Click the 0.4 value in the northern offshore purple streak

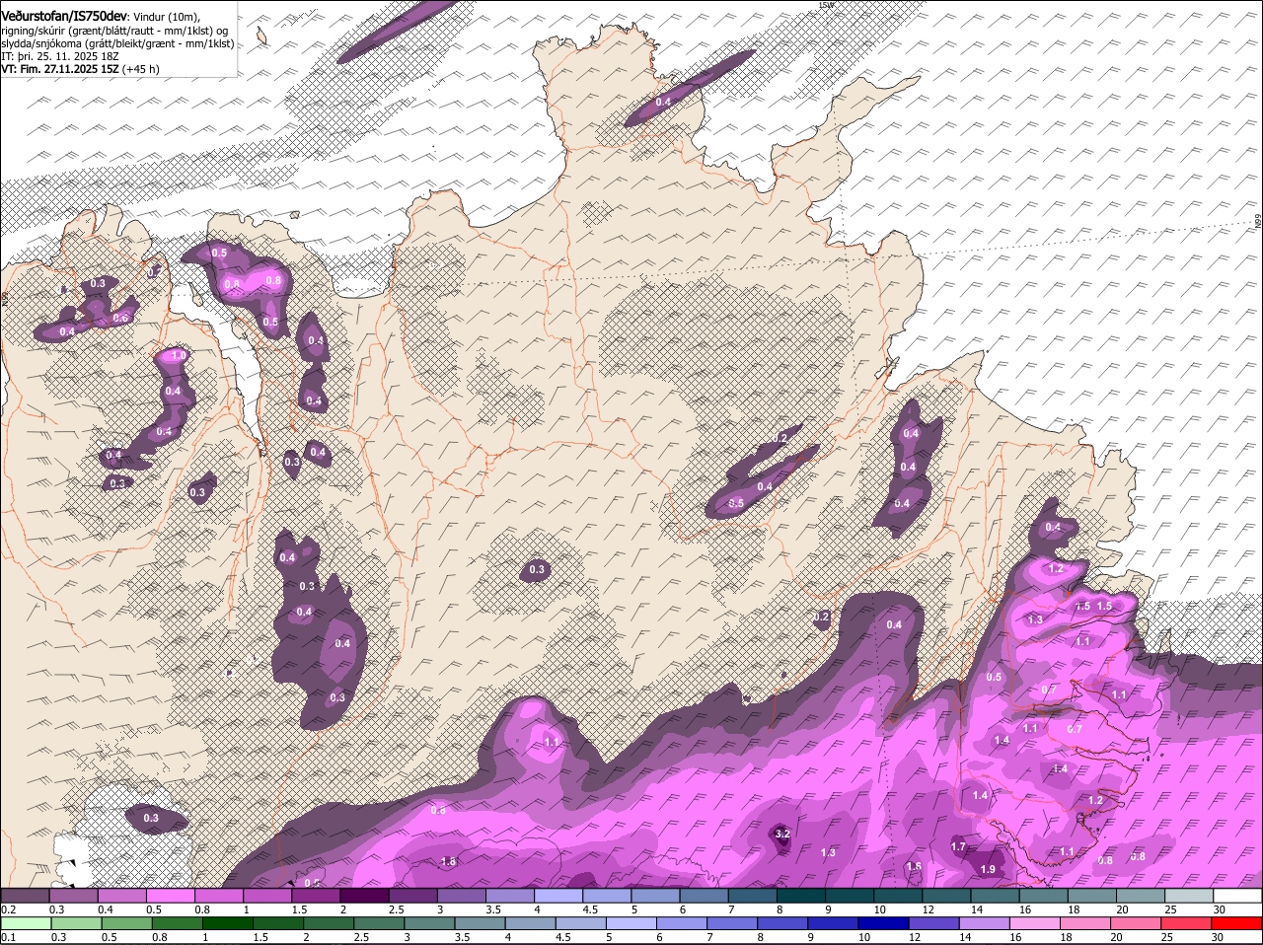[663, 103]
